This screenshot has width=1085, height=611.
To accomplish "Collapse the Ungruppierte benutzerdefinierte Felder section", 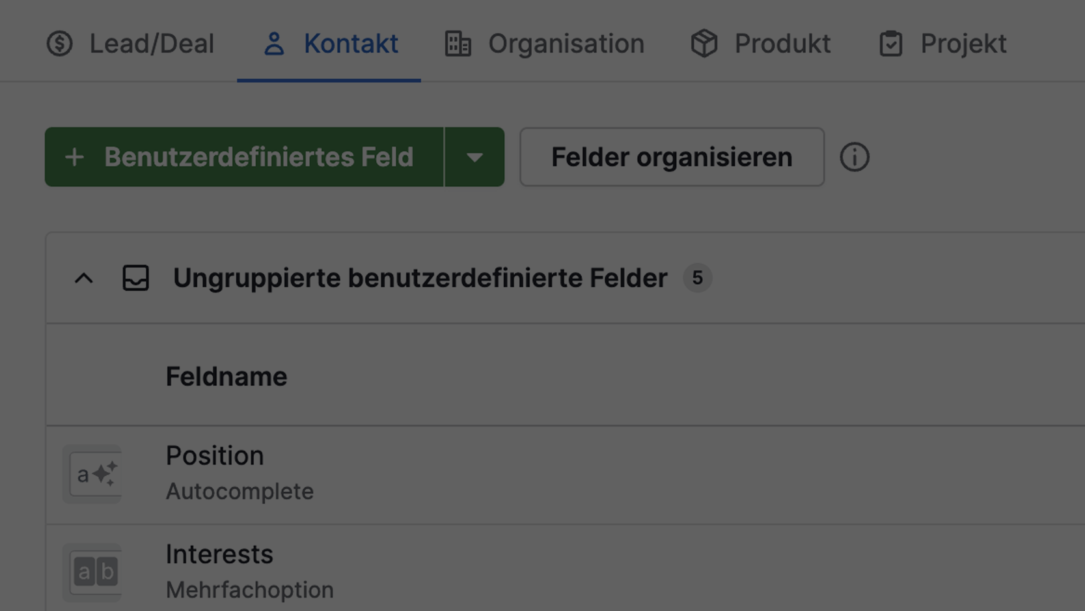I will click(x=83, y=278).
